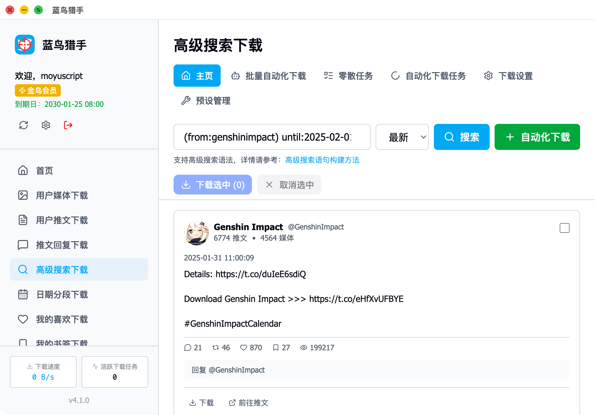
Task: Click the retweet icon showing 46
Action: (216, 347)
